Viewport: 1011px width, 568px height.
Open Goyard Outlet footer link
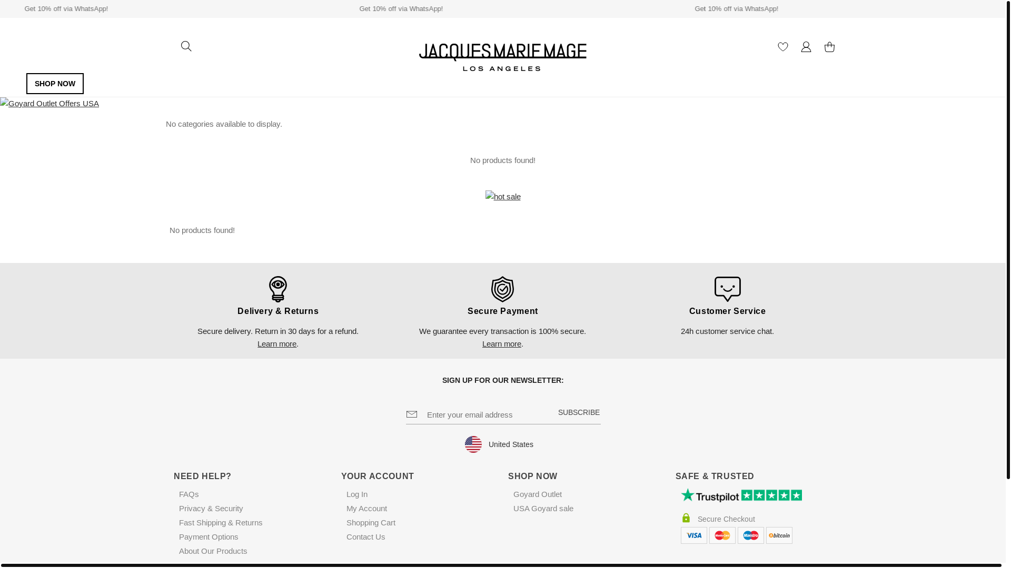point(538,494)
